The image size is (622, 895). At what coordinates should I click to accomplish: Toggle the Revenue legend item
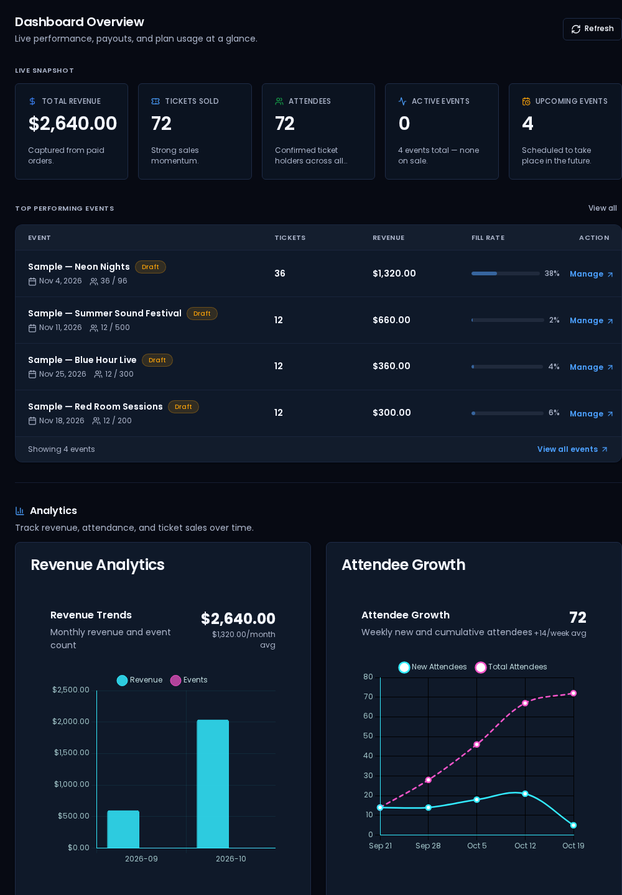[140, 680]
